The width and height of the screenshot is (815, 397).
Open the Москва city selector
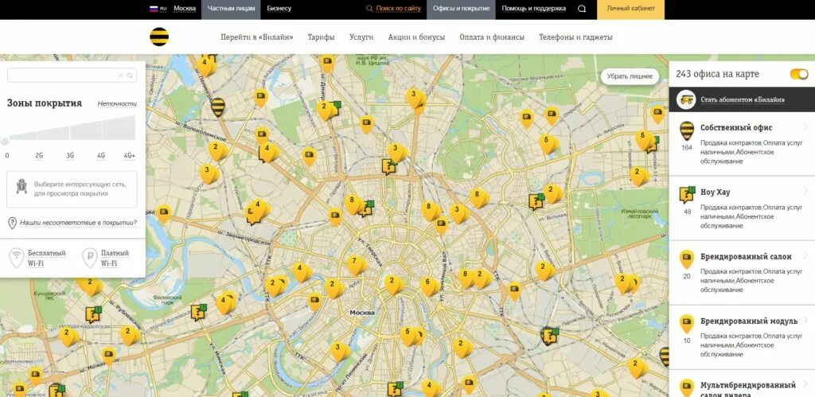(x=185, y=9)
